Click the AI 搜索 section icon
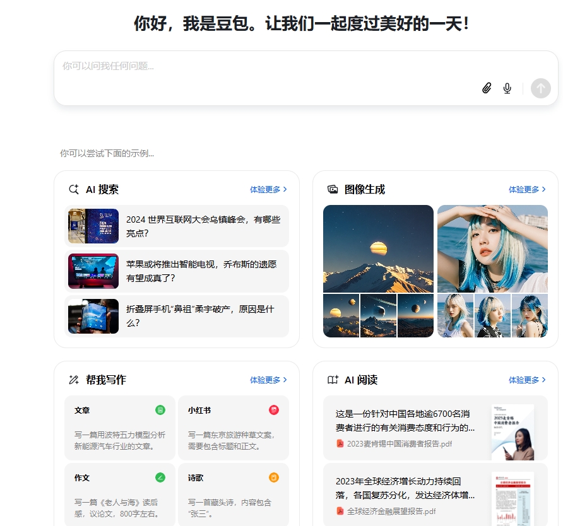The height and width of the screenshot is (526, 563). 74,189
